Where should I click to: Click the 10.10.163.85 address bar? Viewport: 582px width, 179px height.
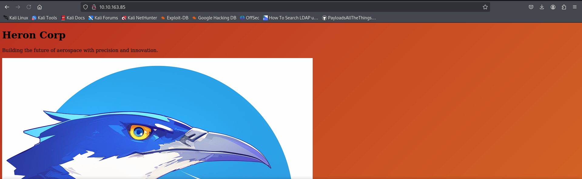pos(285,7)
